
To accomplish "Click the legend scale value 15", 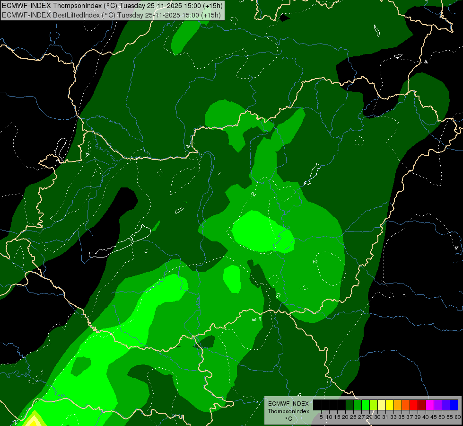I will pyautogui.click(x=337, y=417).
